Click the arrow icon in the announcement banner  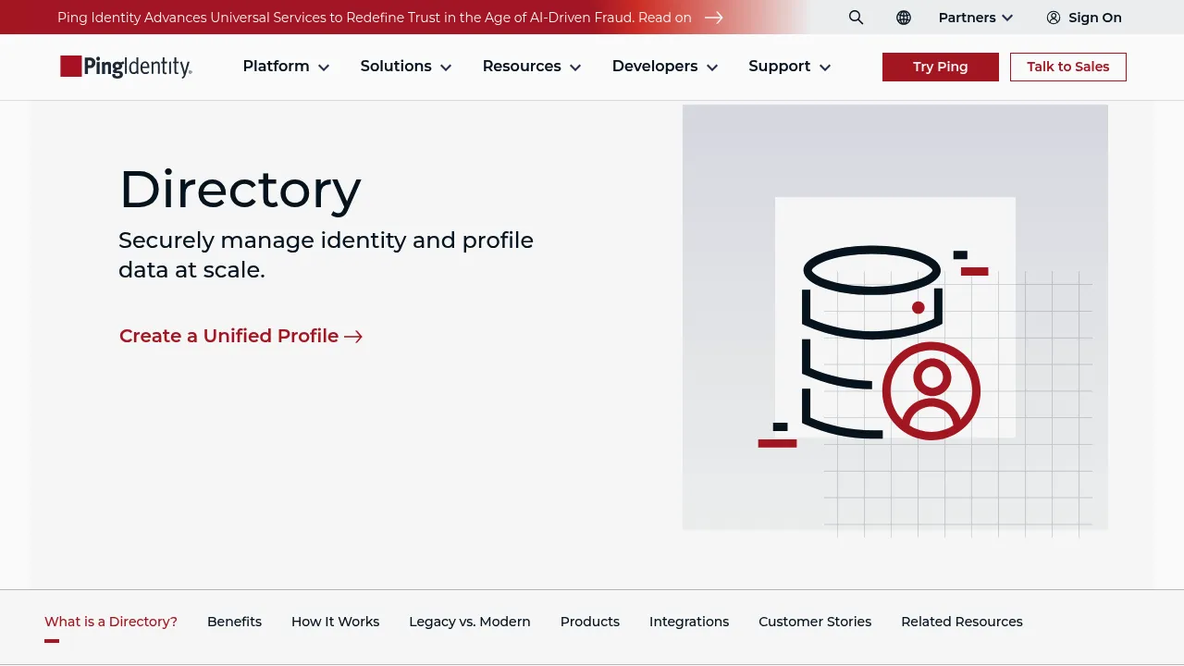[713, 18]
